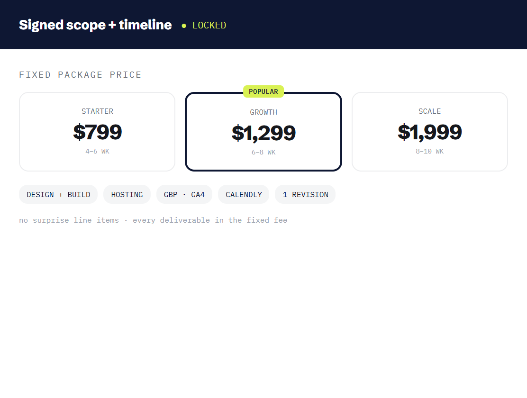Screen dimensions: 527x398
Task: Click the LOCKED status label
Action: [x=209, y=25]
